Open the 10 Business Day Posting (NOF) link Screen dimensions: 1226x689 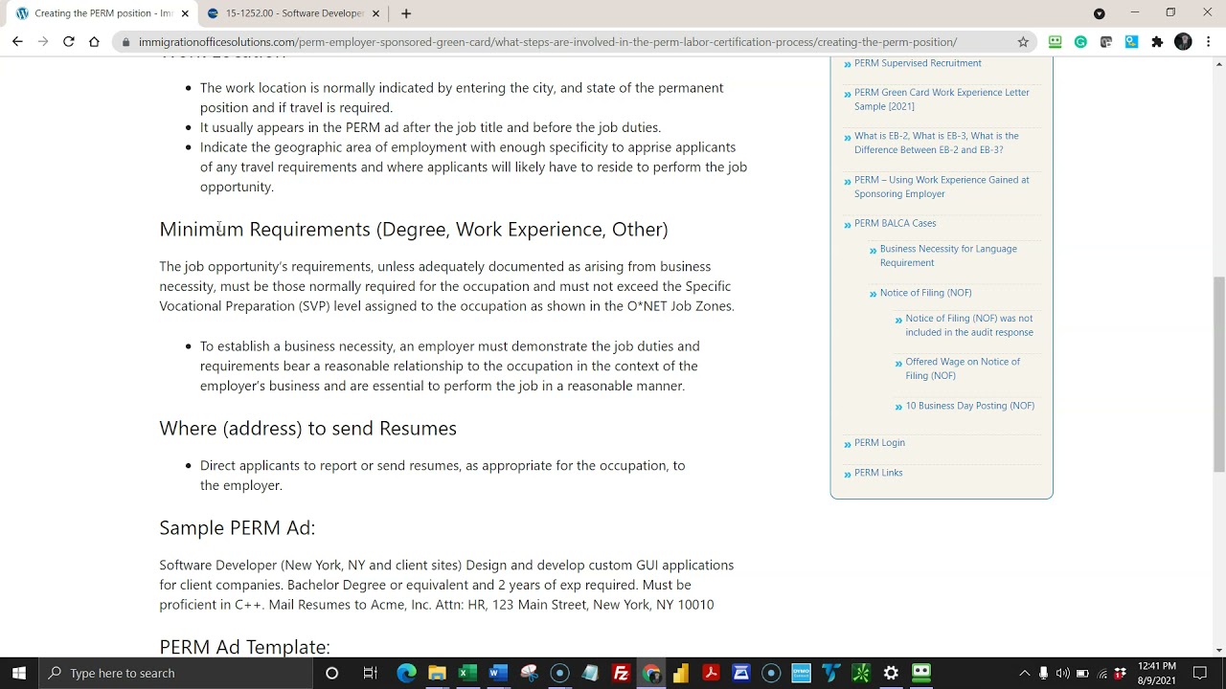pyautogui.click(x=969, y=406)
